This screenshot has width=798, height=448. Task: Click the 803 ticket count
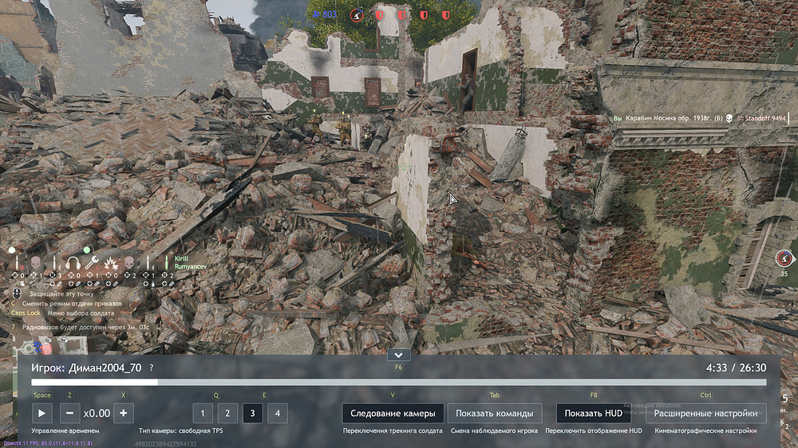tap(330, 14)
